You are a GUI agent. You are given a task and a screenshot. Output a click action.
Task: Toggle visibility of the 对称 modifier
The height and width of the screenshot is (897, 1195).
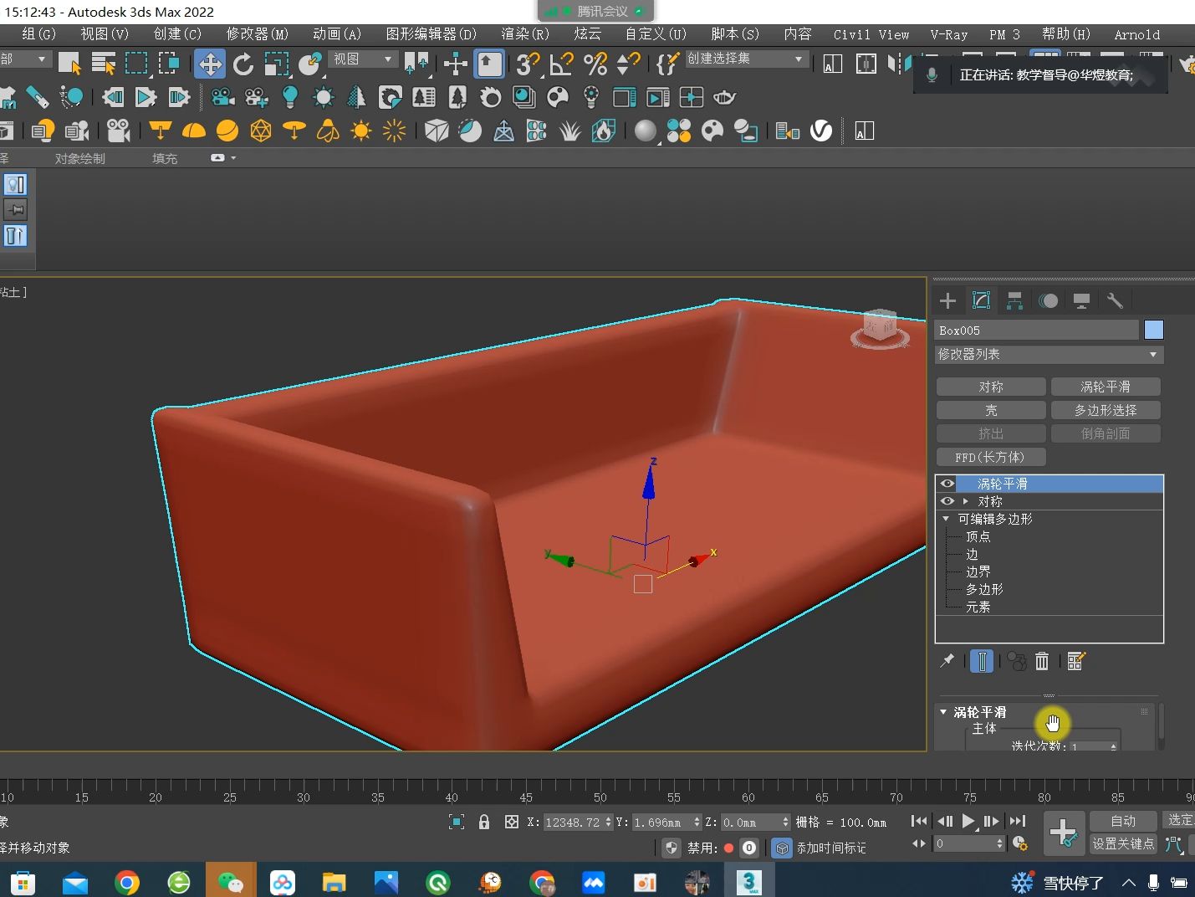947,500
